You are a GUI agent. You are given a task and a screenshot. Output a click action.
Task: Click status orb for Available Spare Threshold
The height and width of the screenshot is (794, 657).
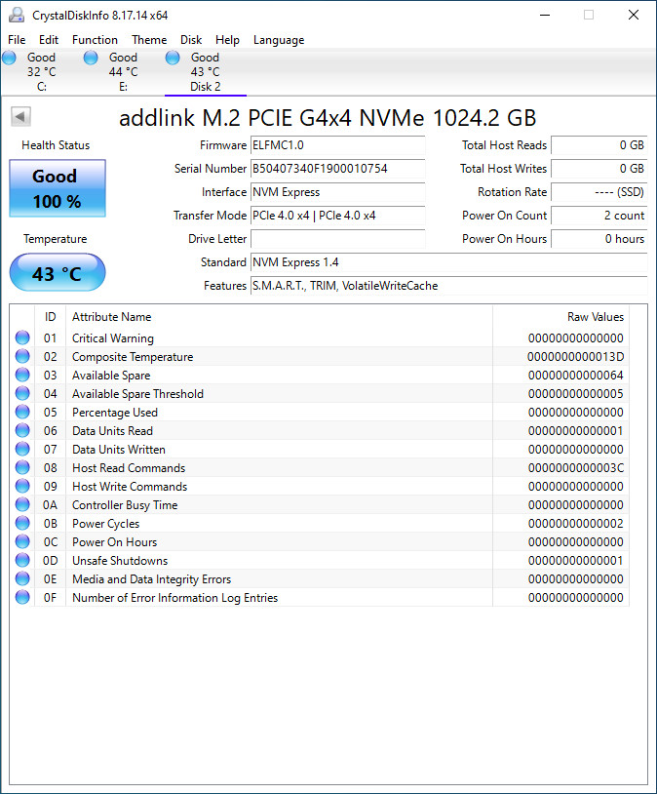(22, 393)
